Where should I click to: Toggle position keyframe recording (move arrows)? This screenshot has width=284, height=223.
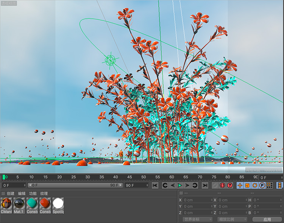tap(240, 185)
